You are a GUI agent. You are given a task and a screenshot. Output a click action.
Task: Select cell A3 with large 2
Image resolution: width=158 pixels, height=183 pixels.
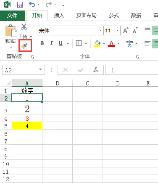[27, 108]
